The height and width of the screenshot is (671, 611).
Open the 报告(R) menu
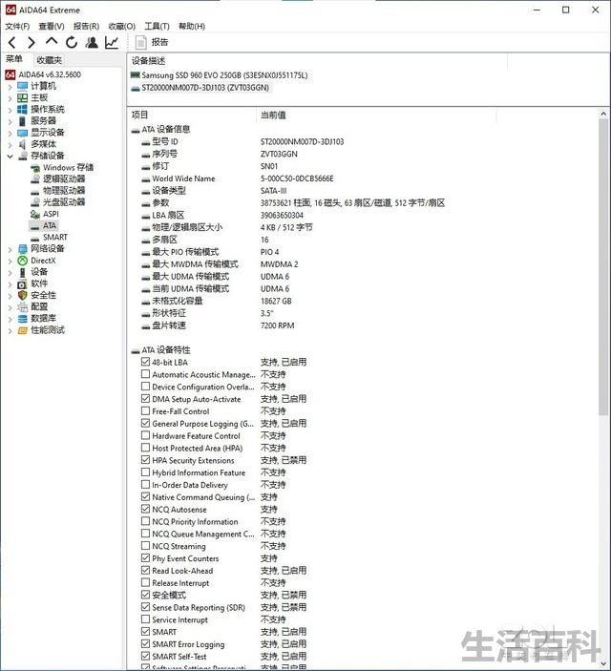tap(87, 27)
